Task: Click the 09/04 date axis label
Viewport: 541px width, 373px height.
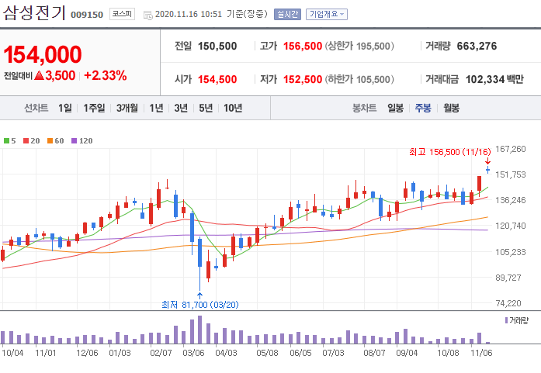Action: click(407, 353)
